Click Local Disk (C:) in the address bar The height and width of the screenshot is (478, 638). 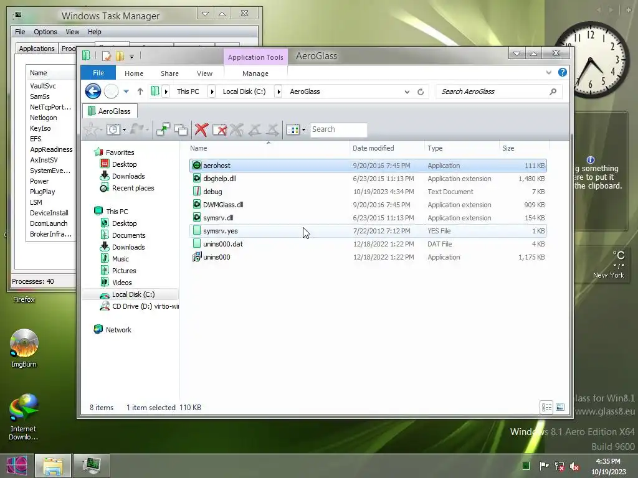point(244,91)
